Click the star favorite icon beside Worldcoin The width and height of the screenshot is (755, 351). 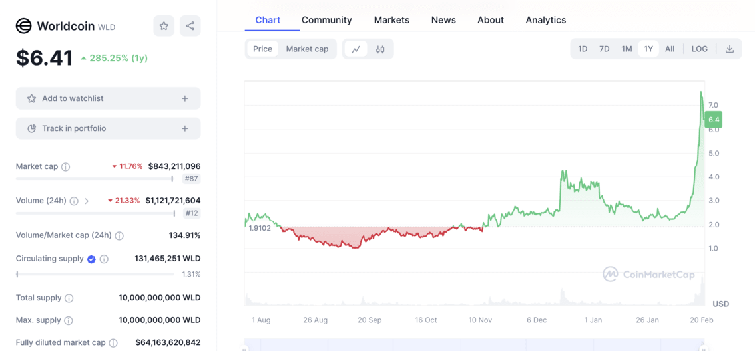coord(164,26)
